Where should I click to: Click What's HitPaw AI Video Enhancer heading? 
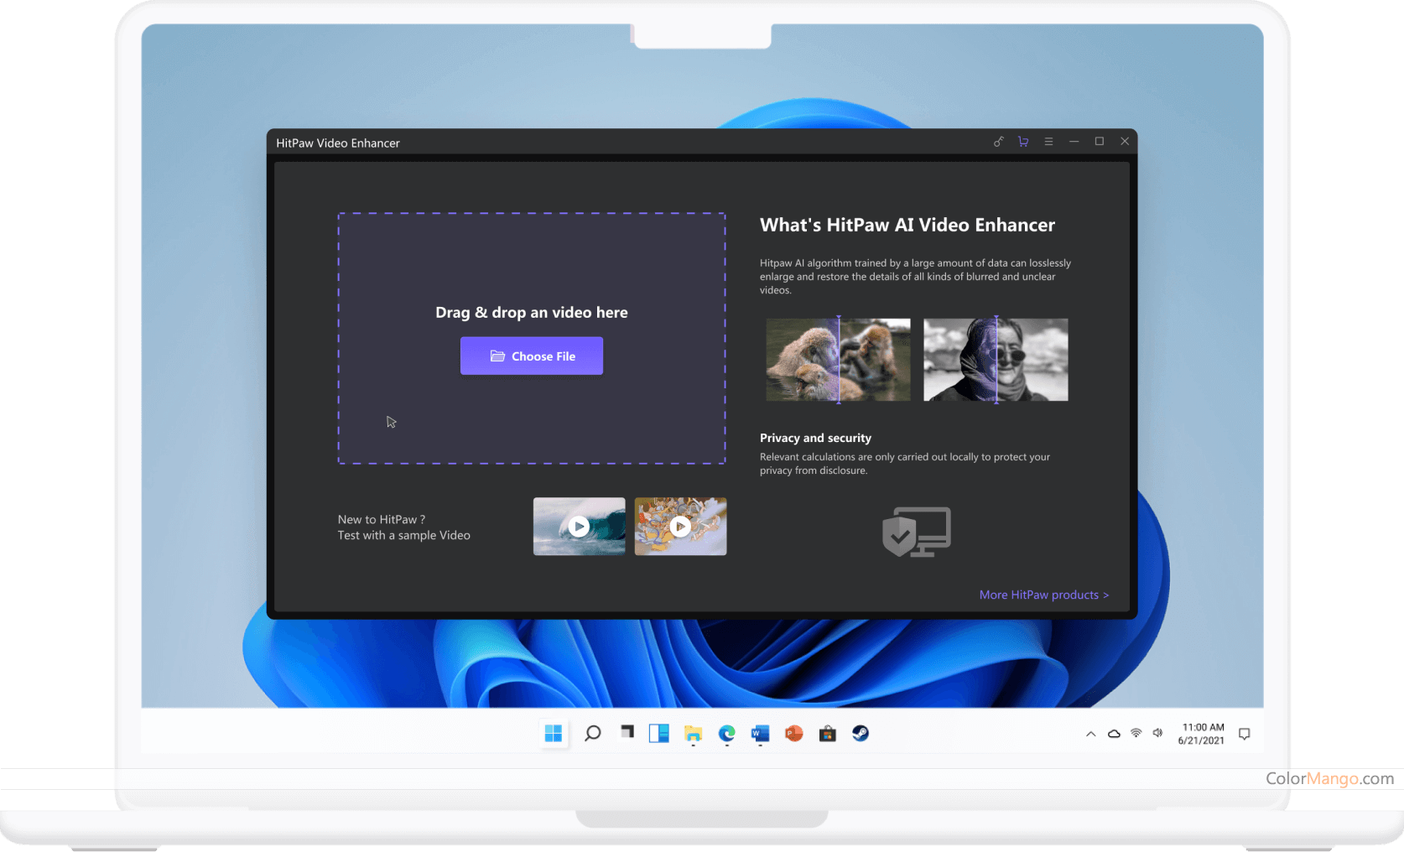[x=907, y=225]
